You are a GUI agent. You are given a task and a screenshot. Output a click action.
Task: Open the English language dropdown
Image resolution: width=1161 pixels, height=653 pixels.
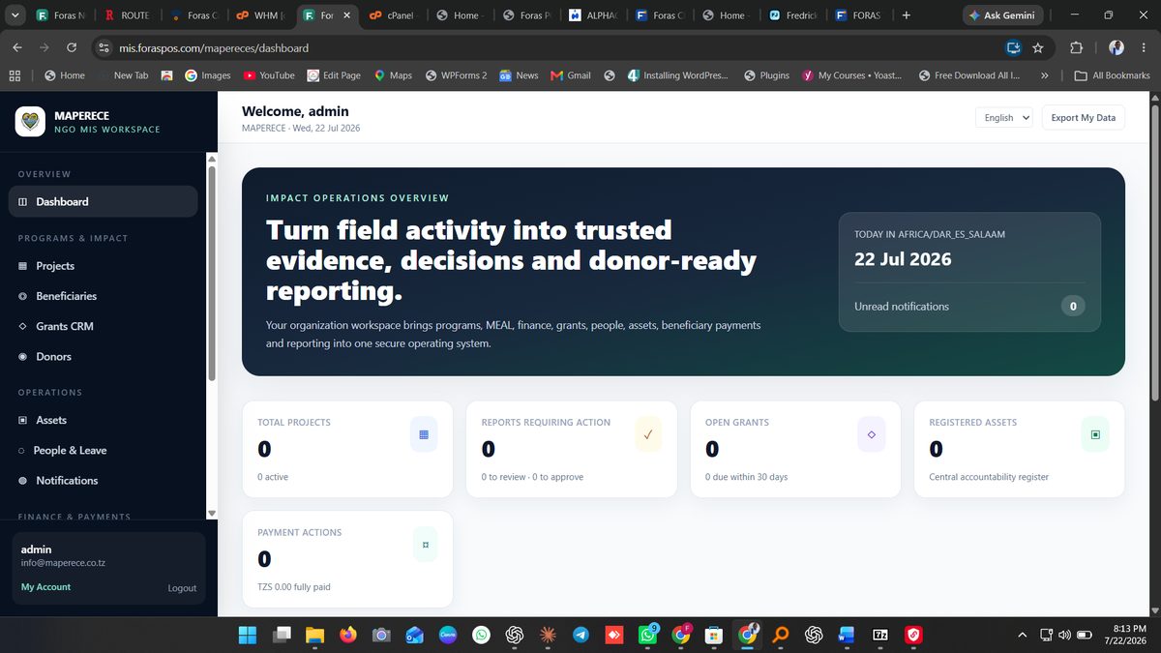[x=1004, y=118]
